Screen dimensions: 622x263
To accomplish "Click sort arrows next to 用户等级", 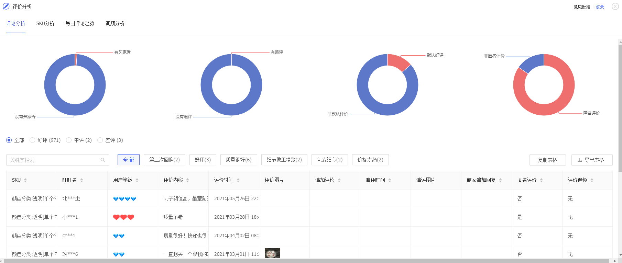I will pyautogui.click(x=137, y=180).
